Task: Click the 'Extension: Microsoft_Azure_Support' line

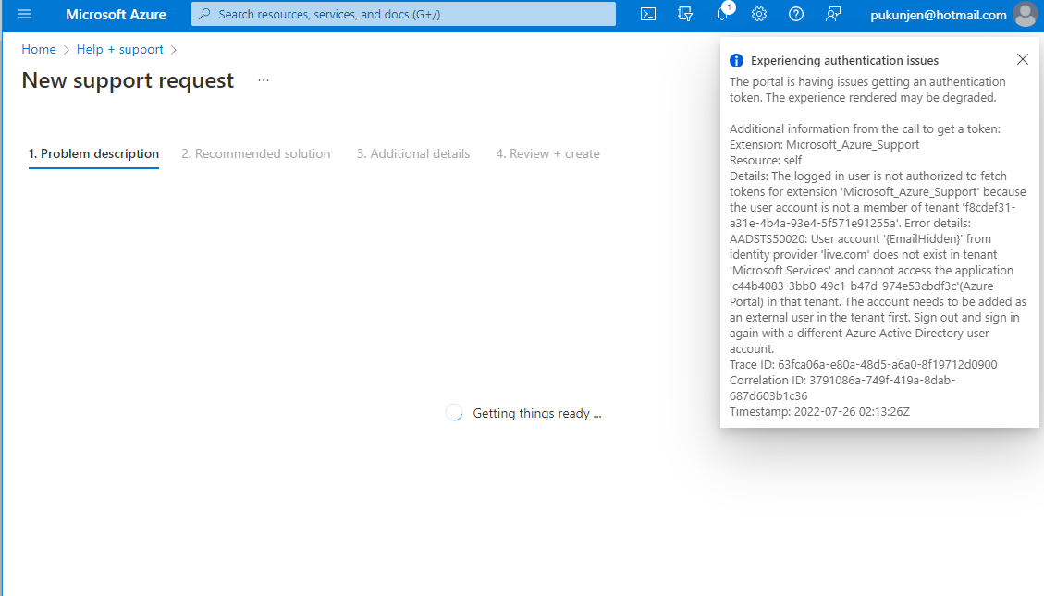Action: tap(824, 144)
